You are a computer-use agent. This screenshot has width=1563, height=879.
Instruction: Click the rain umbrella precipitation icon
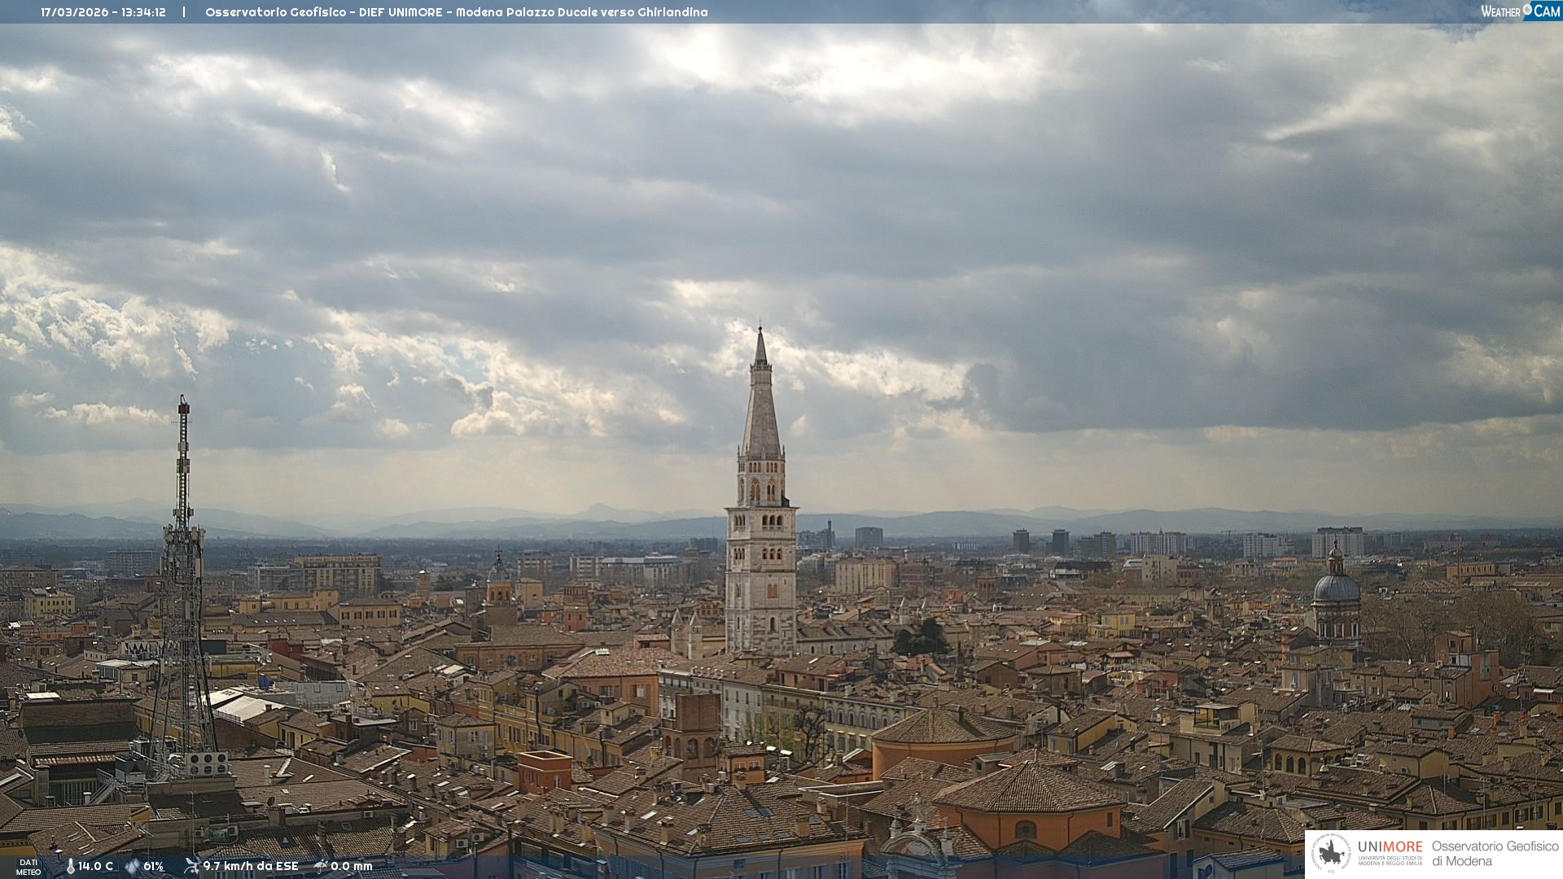tap(321, 866)
